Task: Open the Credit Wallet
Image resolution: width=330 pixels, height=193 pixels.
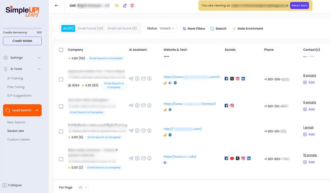Action: (x=22, y=41)
